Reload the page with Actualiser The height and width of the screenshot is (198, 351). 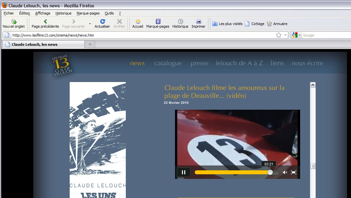click(102, 24)
